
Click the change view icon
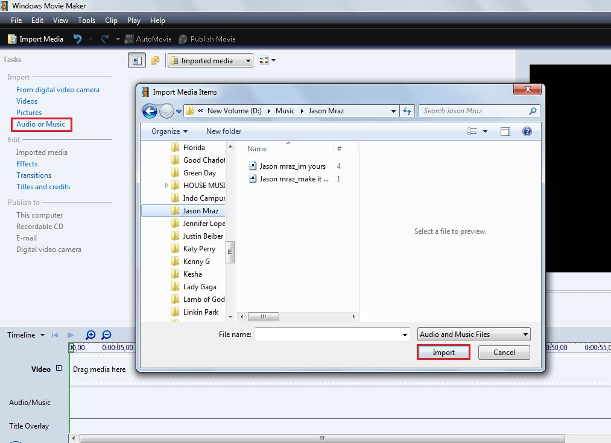[x=472, y=131]
